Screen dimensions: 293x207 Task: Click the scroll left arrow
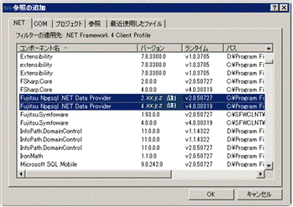click(21, 174)
